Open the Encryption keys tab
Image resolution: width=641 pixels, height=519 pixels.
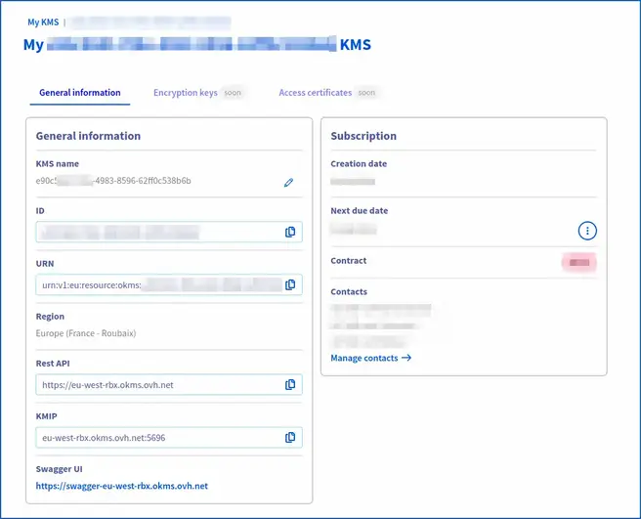[185, 93]
